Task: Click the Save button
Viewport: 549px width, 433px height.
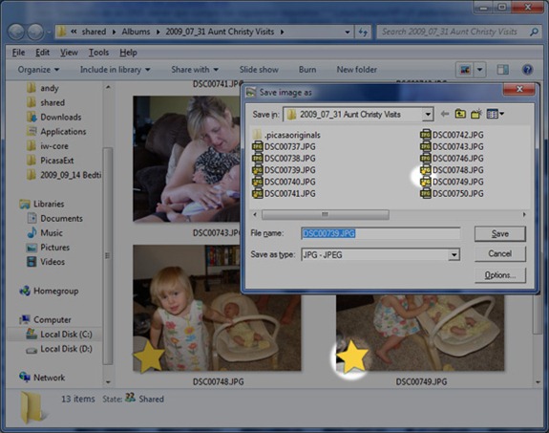Action: point(499,234)
